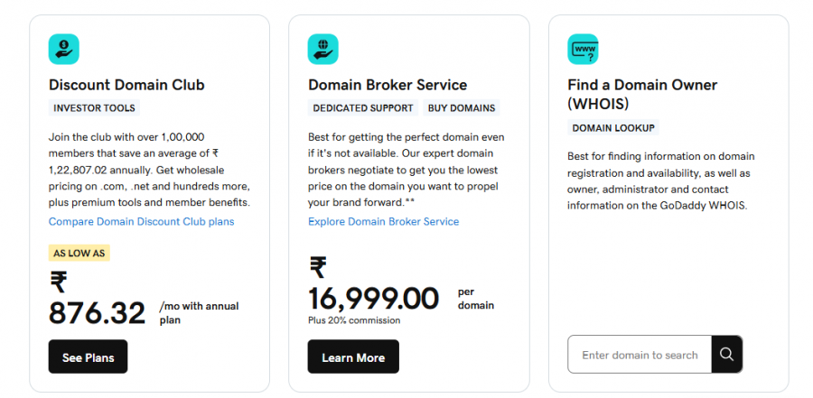Click the Domain Broker Service globe icon

322,49
